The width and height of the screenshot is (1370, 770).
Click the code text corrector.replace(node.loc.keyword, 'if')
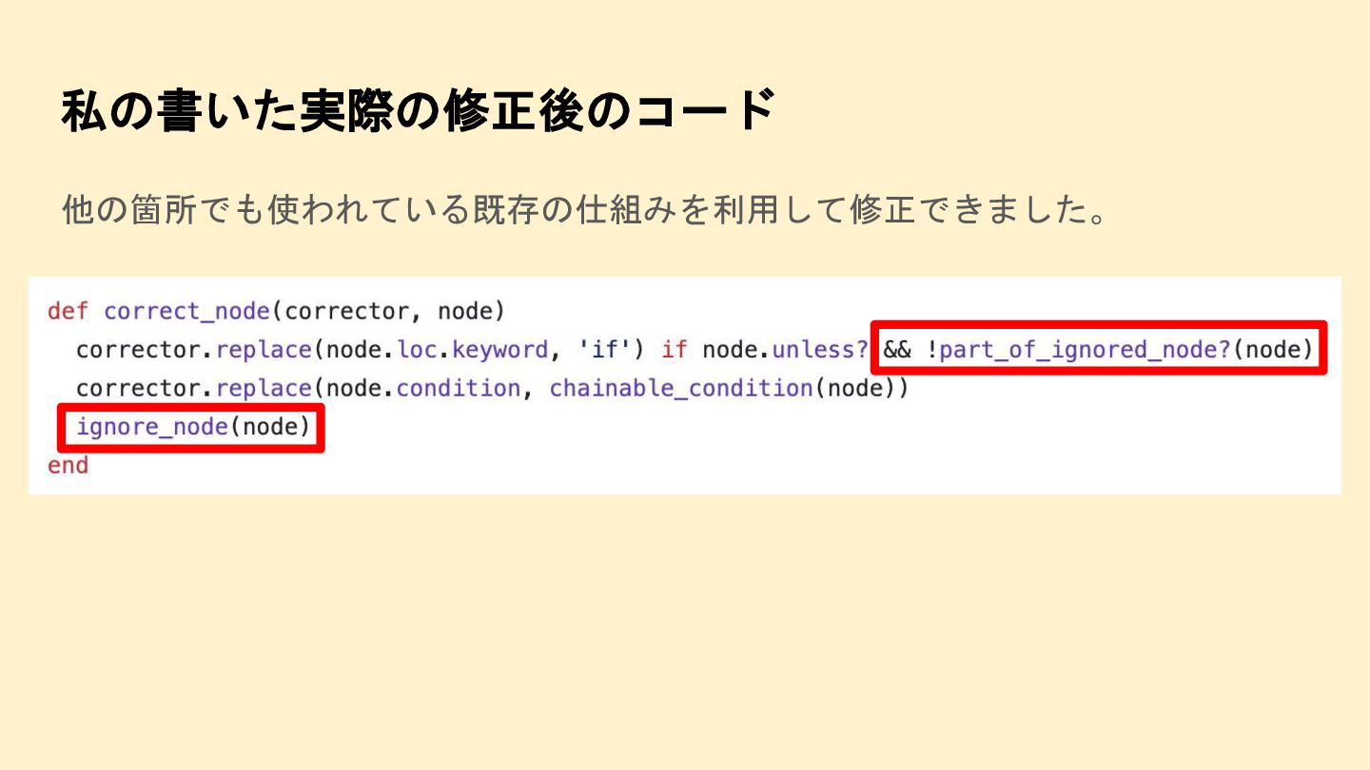point(361,350)
